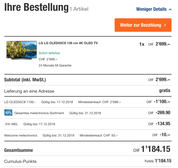Viewport: 178px width, 168px height.
Task: Proceed with Weiter zur Bezahlung button
Action: 143,25
